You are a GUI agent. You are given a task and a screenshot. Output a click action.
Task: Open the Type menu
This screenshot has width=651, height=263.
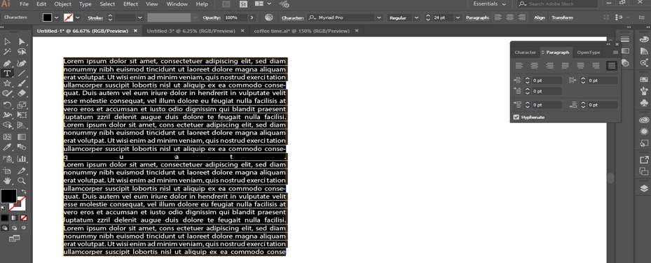click(85, 3)
